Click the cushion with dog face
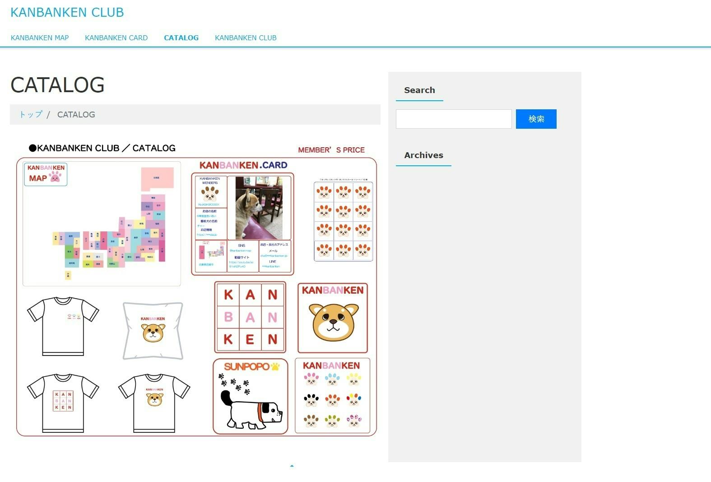 (x=153, y=331)
